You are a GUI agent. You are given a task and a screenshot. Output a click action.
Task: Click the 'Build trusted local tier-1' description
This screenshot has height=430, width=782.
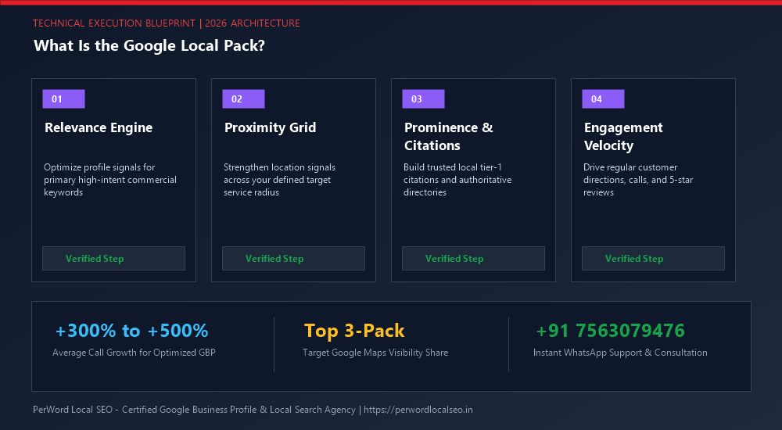click(x=457, y=180)
